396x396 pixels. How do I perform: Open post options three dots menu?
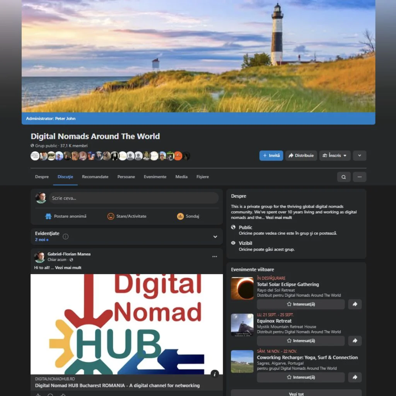[214, 257]
